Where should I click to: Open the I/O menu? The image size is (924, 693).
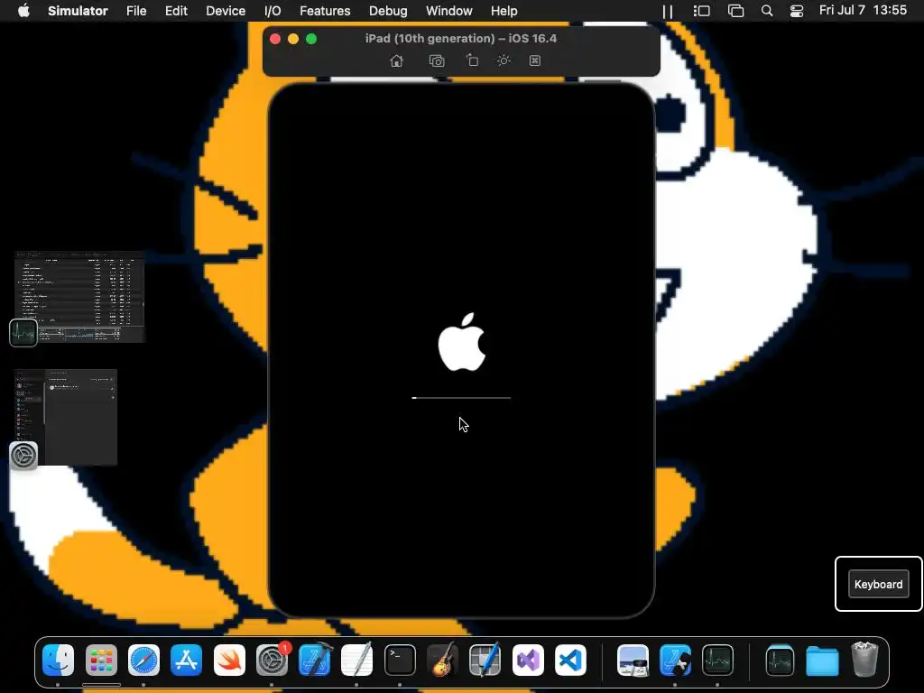[x=273, y=11]
